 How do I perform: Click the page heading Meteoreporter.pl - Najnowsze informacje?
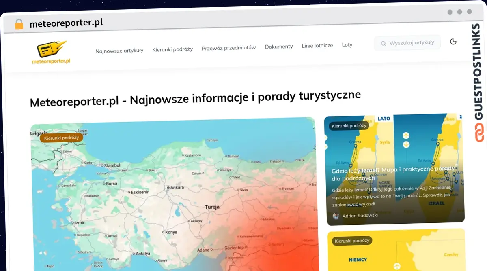195,98
